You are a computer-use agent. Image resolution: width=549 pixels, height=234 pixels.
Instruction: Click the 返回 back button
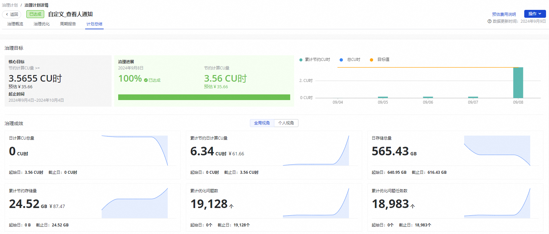click(x=12, y=14)
